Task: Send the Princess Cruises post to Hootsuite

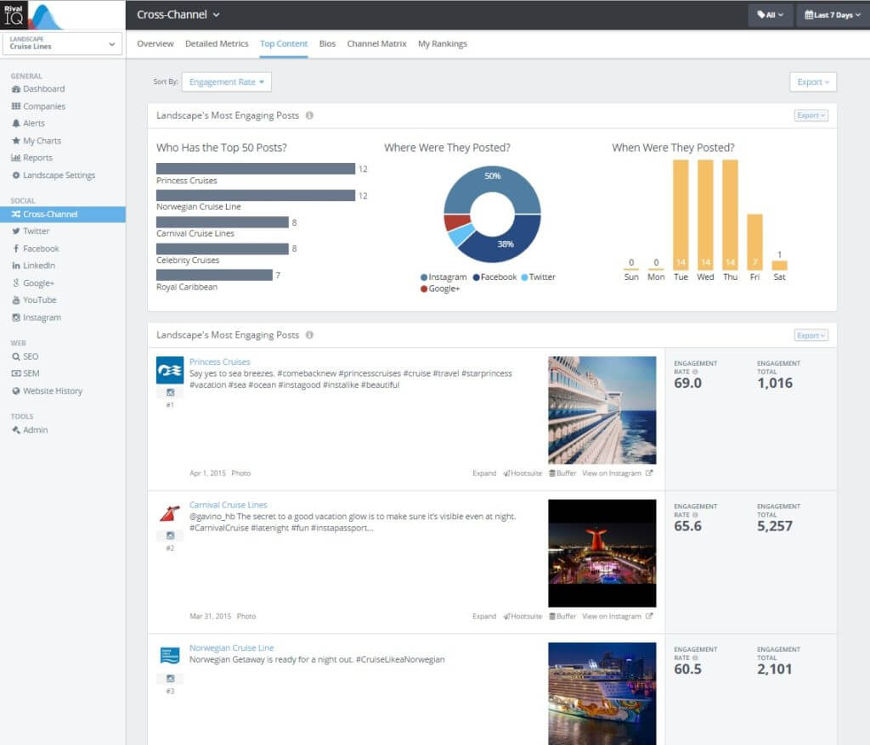Action: point(523,473)
